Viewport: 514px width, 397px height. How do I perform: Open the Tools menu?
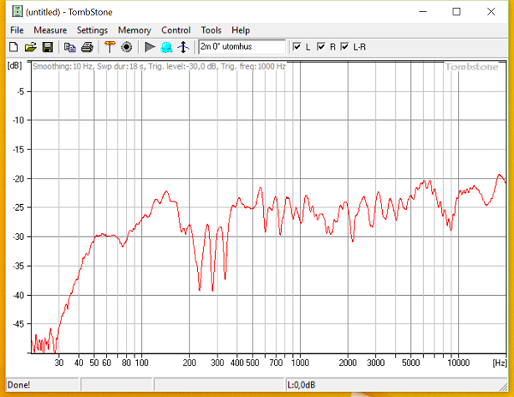tap(211, 30)
